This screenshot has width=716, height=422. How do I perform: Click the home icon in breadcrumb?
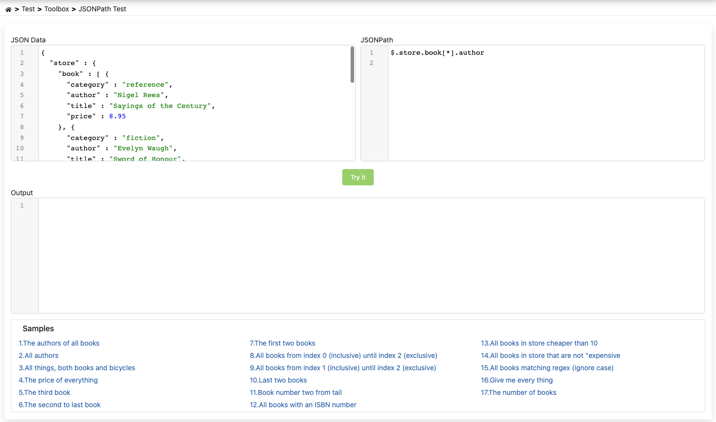pos(8,9)
